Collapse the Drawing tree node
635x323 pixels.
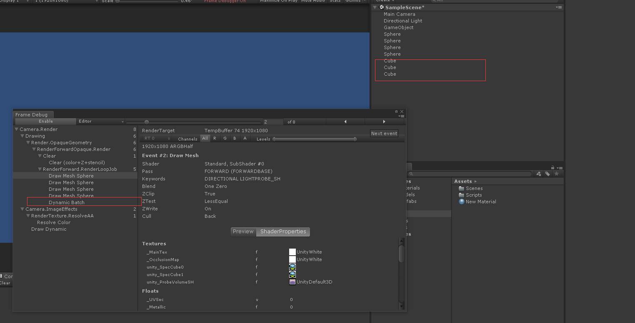point(22,136)
